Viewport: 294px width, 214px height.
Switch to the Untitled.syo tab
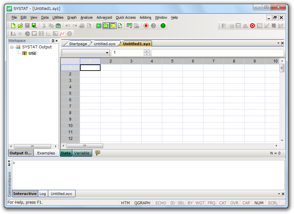click(104, 44)
